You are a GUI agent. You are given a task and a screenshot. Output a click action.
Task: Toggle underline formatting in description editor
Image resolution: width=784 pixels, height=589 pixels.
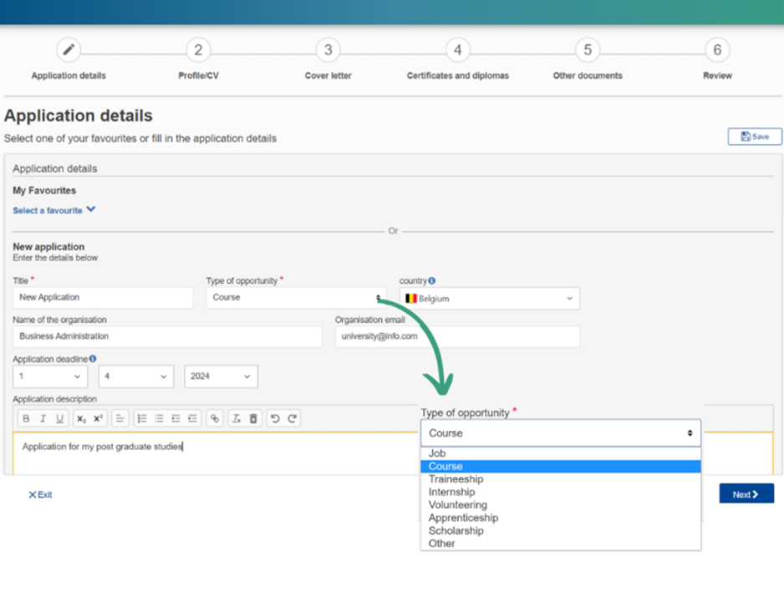pyautogui.click(x=59, y=418)
